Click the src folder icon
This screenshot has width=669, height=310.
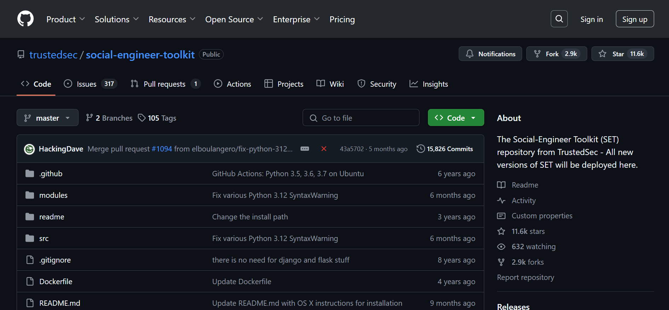[x=30, y=238]
